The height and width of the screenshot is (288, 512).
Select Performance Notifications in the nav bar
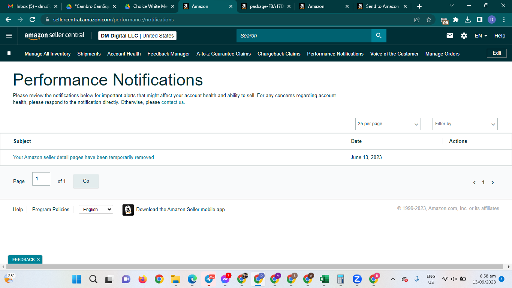tap(335, 54)
